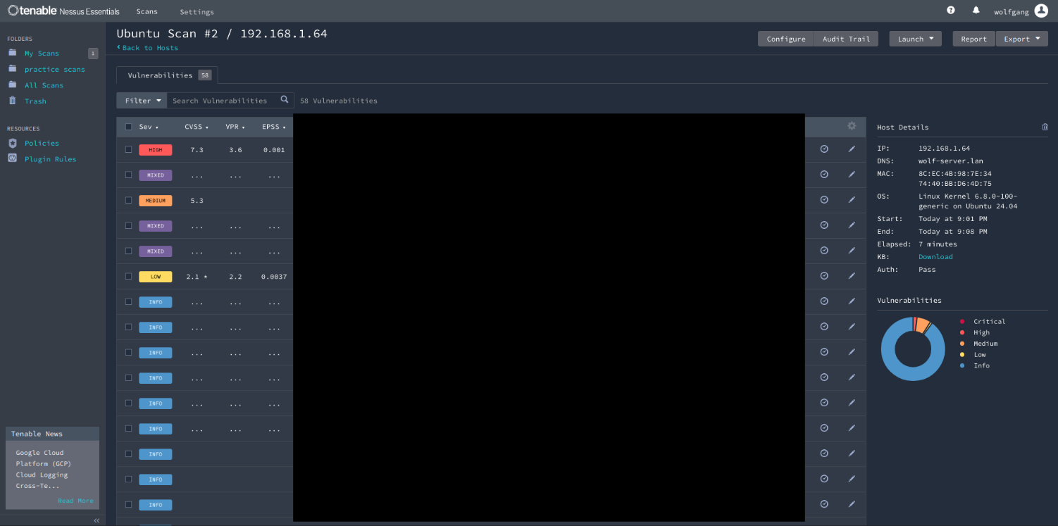Click the table settings gear icon
This screenshot has height=526, width=1058.
(x=852, y=126)
